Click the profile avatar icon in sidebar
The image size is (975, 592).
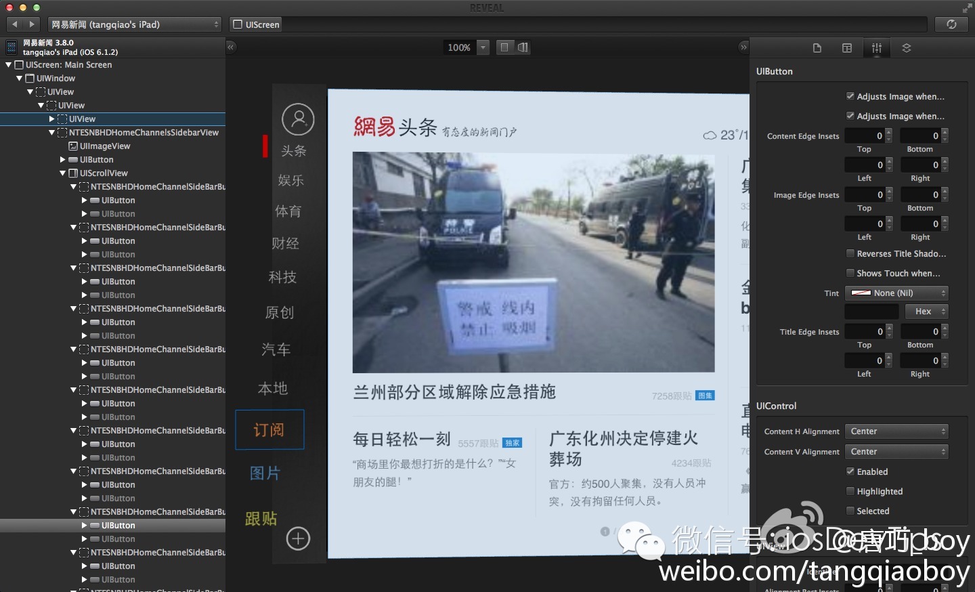click(x=298, y=120)
